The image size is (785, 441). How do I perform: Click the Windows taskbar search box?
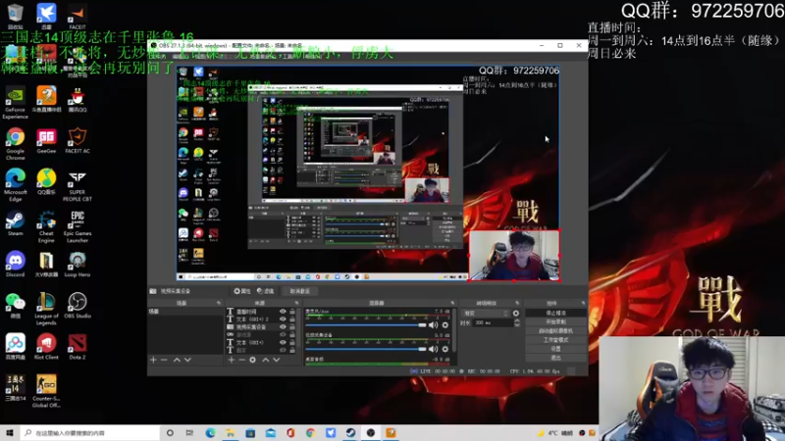point(90,433)
